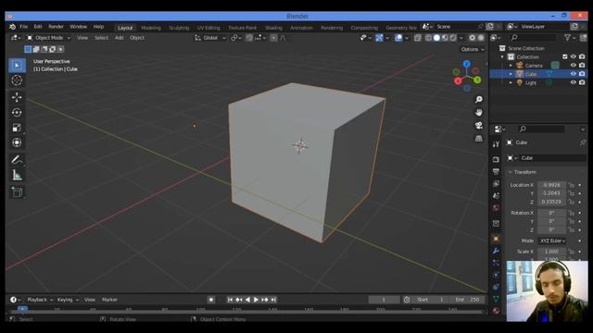Jump to the last frame
Screen dimensions: 593x333
pyautogui.click(x=273, y=300)
